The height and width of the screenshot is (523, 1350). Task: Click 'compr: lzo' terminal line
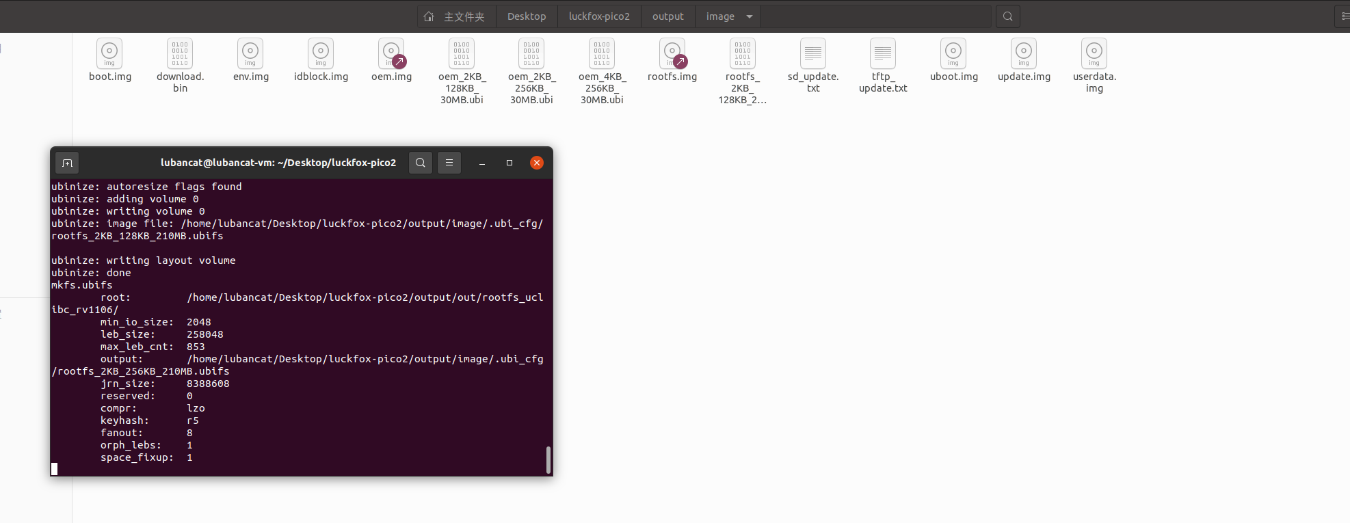pos(153,408)
